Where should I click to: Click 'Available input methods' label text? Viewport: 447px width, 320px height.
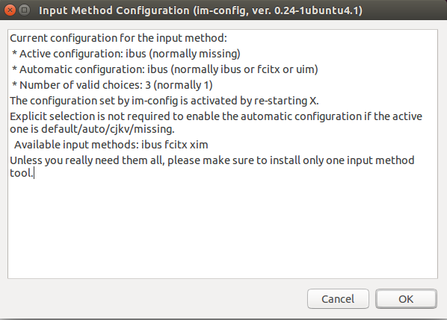click(x=77, y=145)
